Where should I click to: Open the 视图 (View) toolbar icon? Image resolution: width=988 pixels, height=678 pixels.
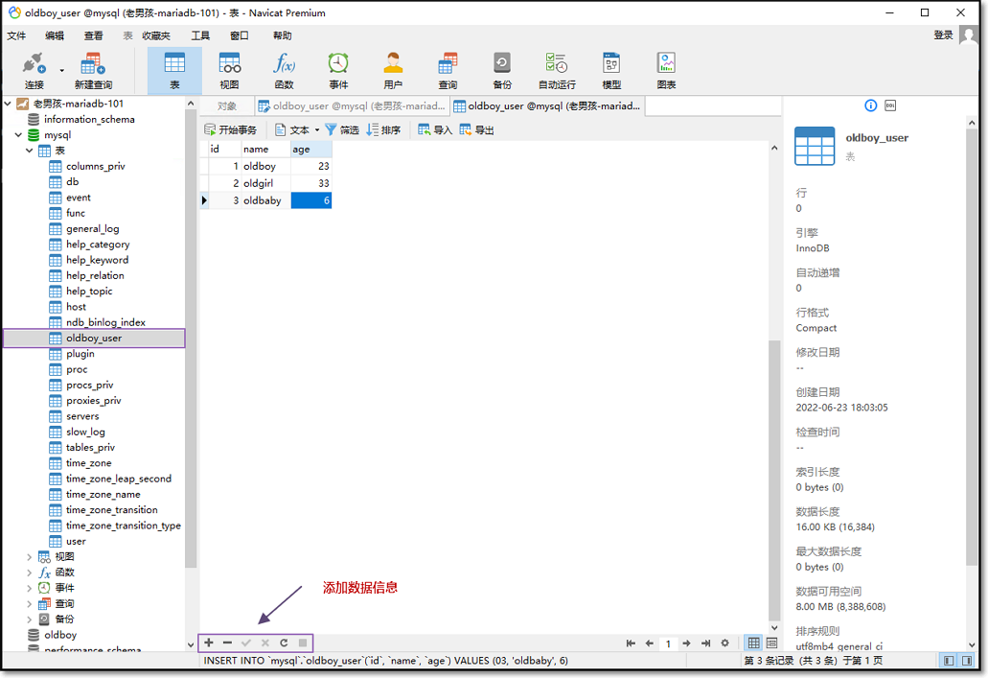coord(229,69)
